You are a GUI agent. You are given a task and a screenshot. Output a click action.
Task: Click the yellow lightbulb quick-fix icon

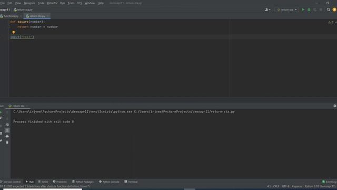(x=14, y=32)
